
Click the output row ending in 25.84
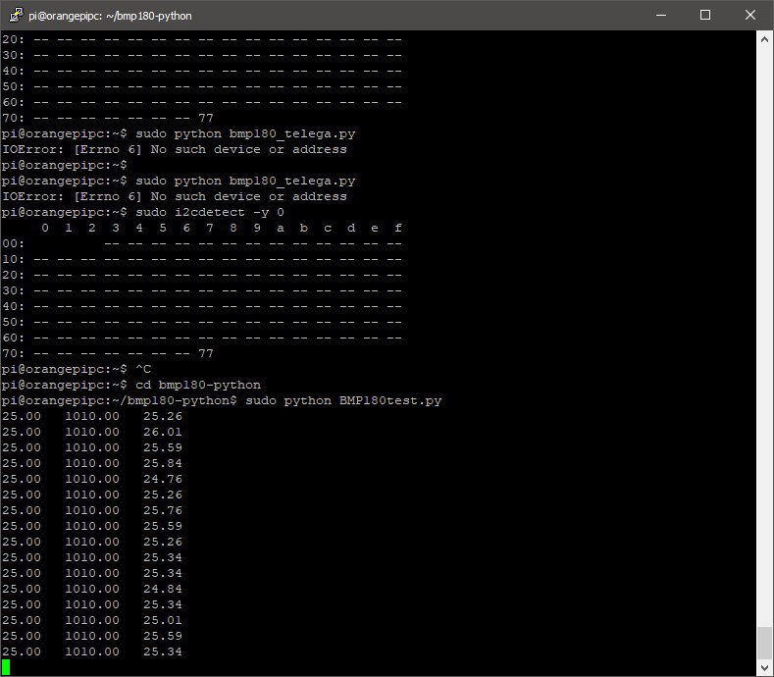(x=92, y=463)
